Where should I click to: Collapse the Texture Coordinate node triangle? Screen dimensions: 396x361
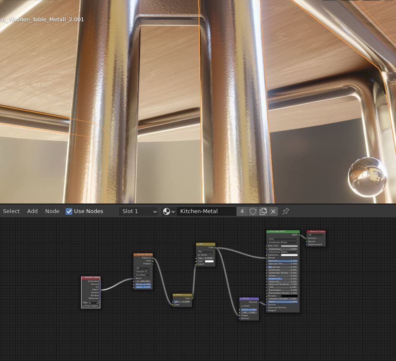coord(83,278)
